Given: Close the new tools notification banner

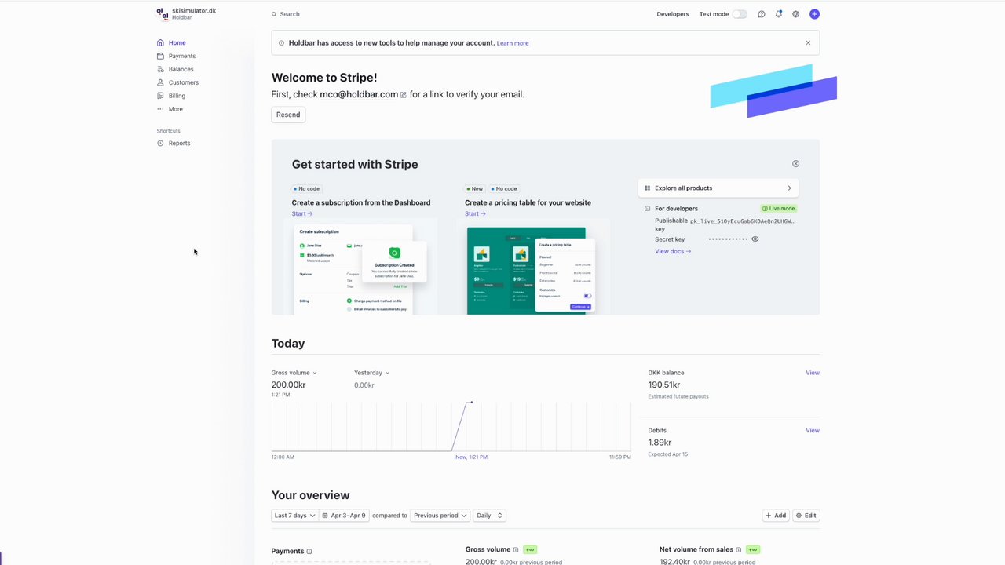Looking at the screenshot, I should [x=808, y=43].
